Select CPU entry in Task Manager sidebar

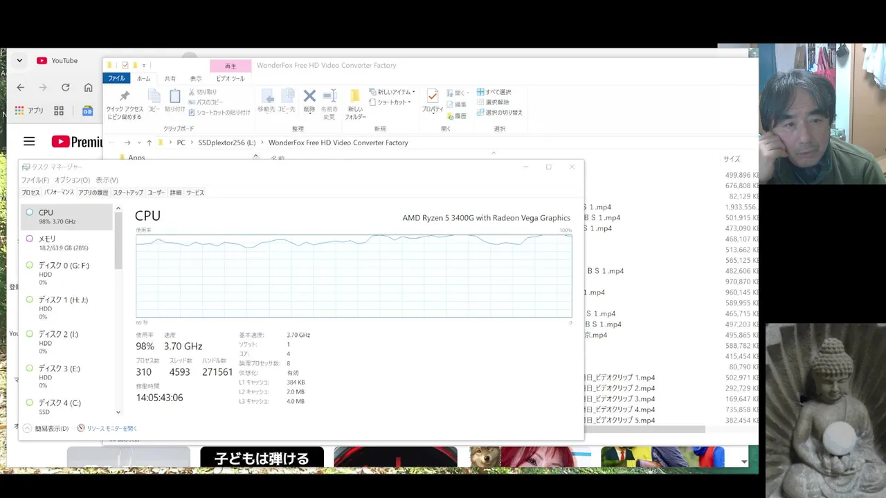click(67, 216)
